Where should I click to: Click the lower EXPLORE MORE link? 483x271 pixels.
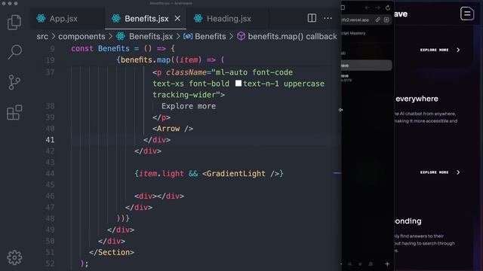[x=435, y=172]
